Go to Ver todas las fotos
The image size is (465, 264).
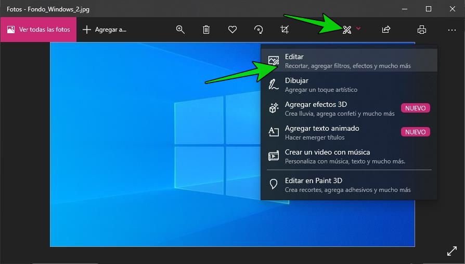[38, 30]
